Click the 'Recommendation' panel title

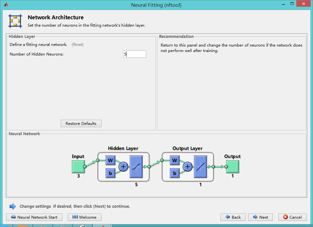click(176, 37)
